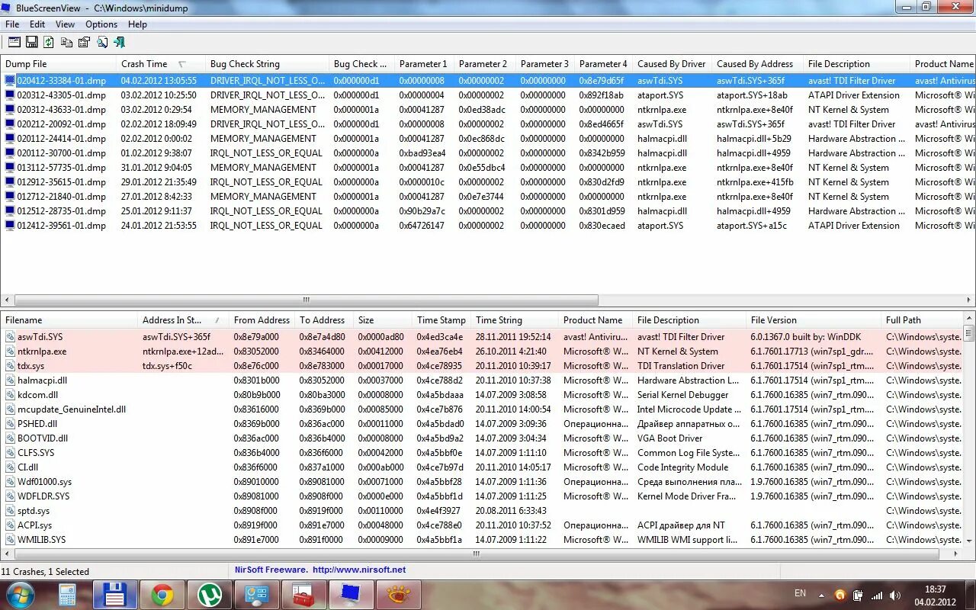Open uTorrent from the taskbar
Image resolution: width=976 pixels, height=610 pixels.
pyautogui.click(x=210, y=595)
